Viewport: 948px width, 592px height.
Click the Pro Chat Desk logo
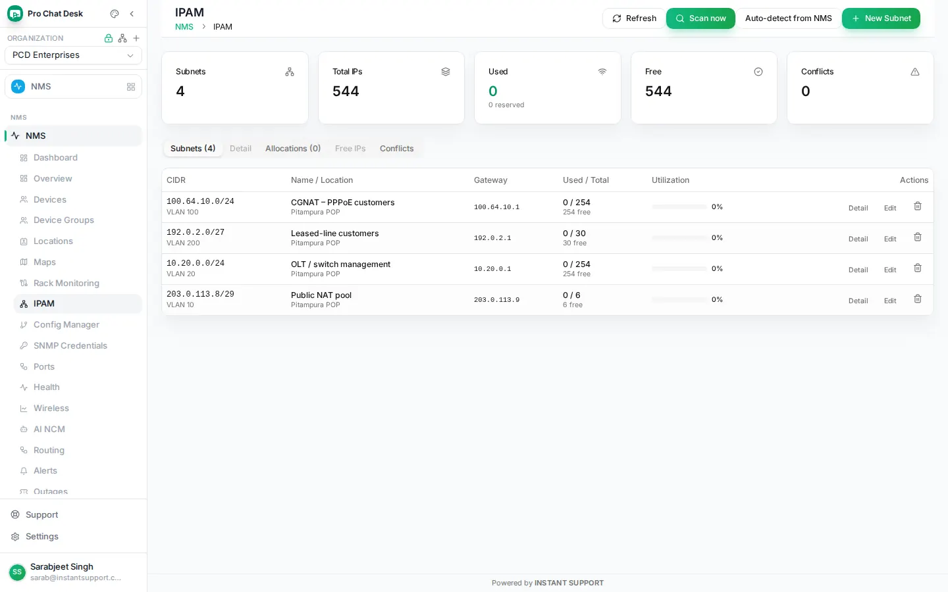[x=15, y=14]
